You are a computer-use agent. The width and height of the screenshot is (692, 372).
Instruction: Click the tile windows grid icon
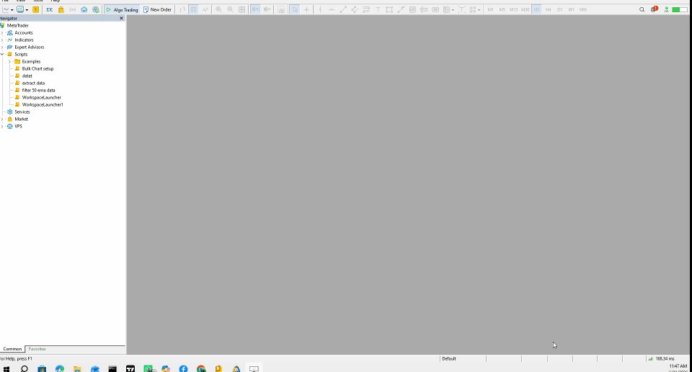click(242, 9)
